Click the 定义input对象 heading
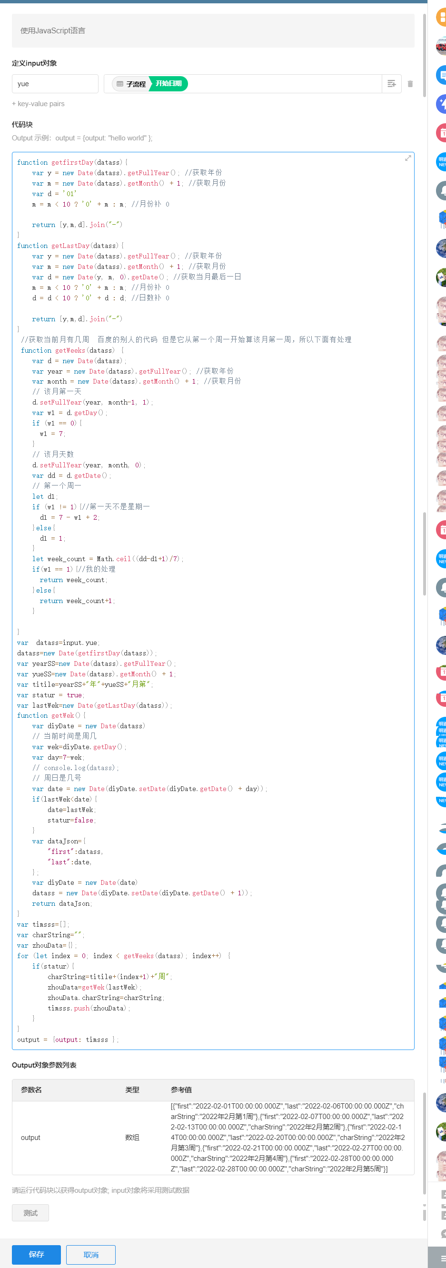446x1268 pixels. tap(34, 63)
